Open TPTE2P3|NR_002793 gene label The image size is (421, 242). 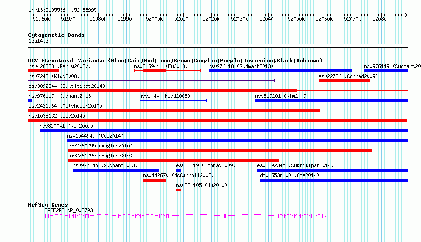(x=69, y=211)
